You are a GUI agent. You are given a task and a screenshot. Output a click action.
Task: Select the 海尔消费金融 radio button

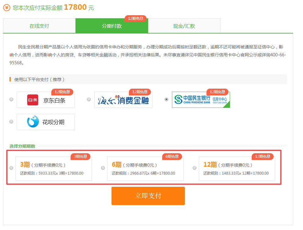[89, 99]
